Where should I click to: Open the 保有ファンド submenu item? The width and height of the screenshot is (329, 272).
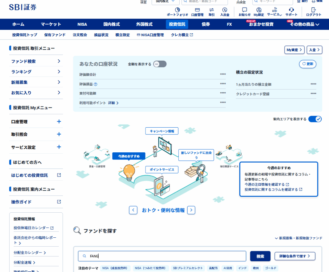tap(55, 35)
